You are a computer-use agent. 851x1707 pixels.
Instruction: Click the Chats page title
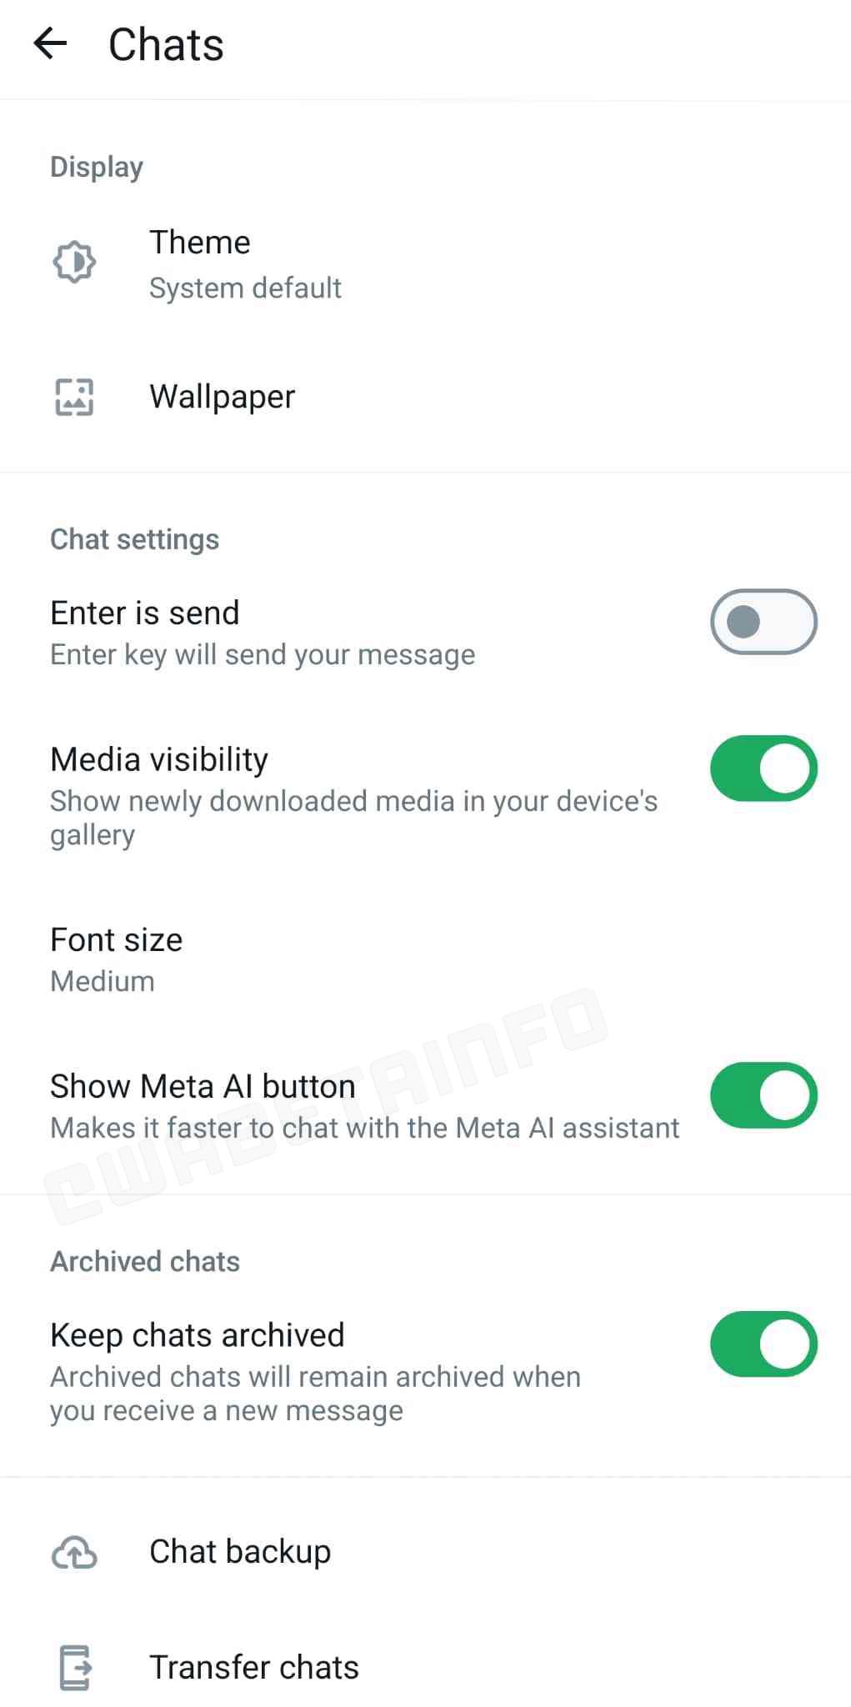pyautogui.click(x=167, y=44)
